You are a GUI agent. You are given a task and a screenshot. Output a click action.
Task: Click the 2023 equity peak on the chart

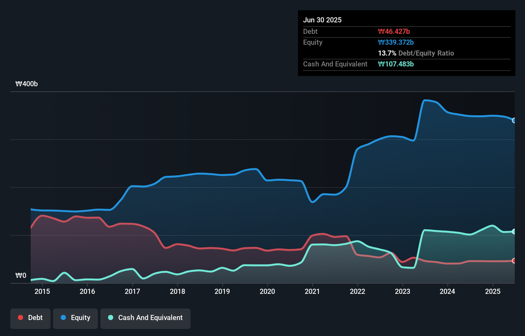[427, 100]
